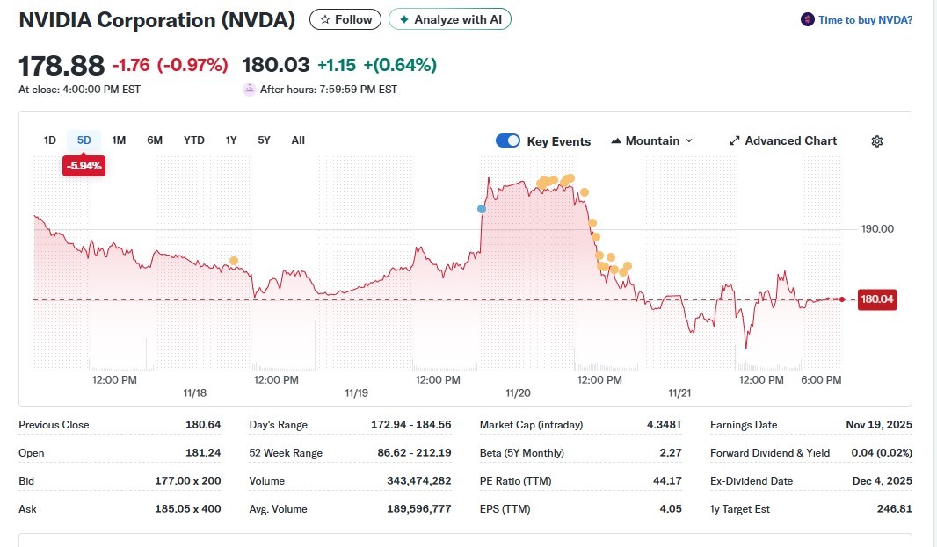
Task: Select the All time range
Action: point(298,140)
